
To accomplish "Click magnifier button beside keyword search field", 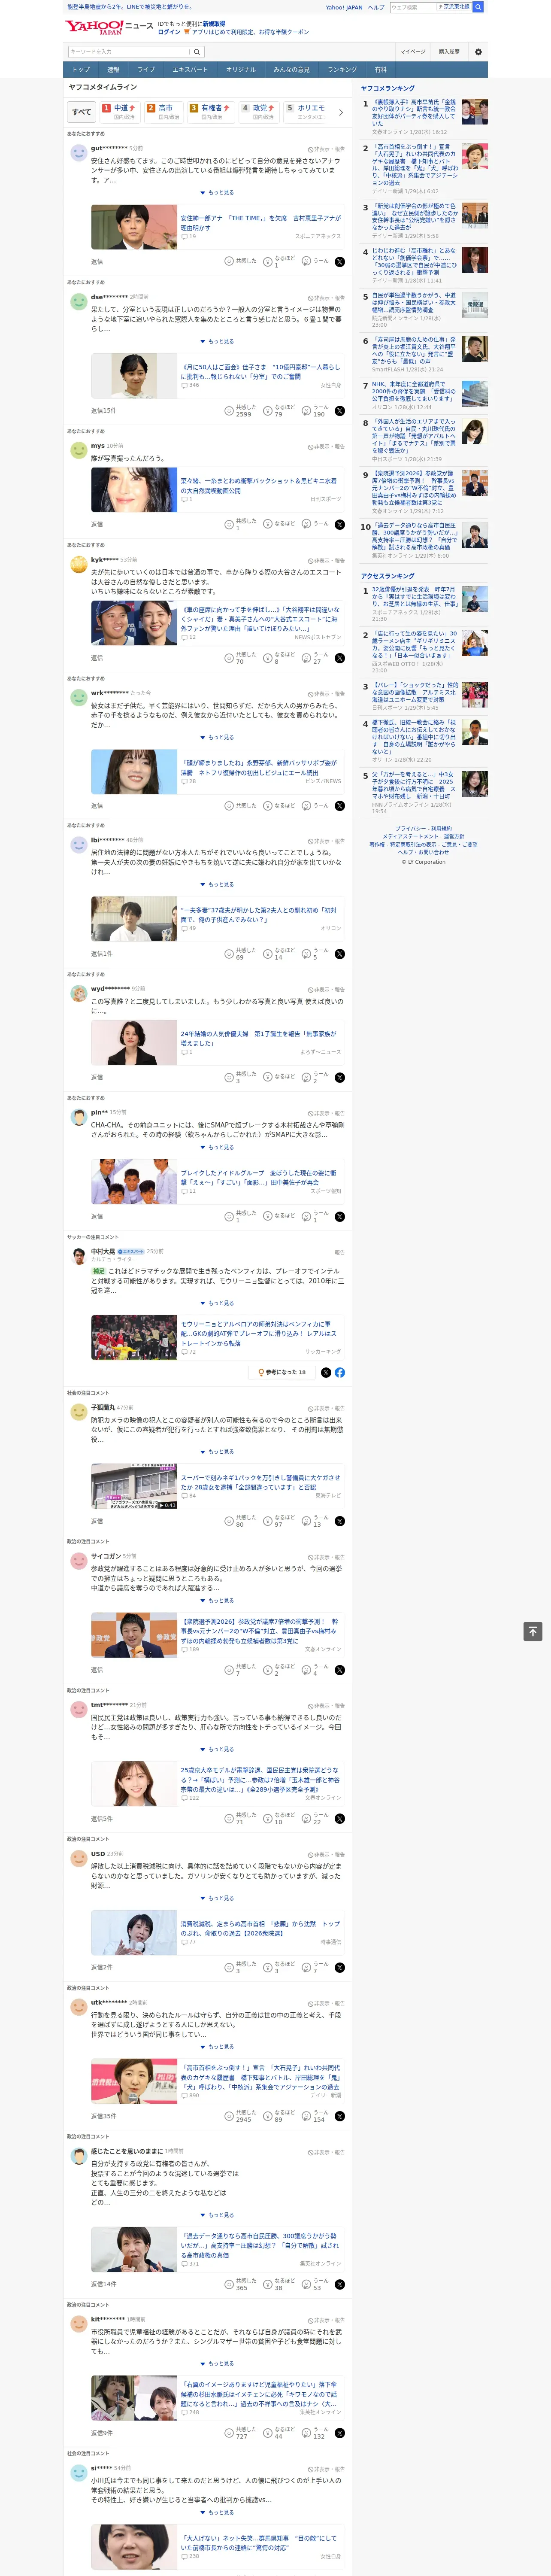I will click(x=197, y=52).
